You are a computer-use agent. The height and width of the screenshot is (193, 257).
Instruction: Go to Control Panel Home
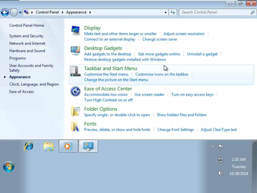pos(27,25)
